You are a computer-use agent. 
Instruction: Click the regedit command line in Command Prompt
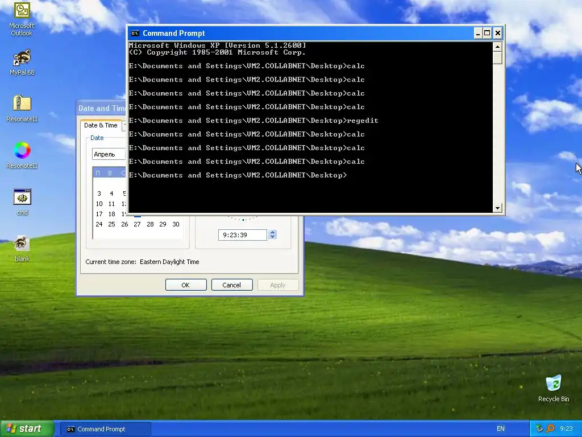[x=253, y=121]
